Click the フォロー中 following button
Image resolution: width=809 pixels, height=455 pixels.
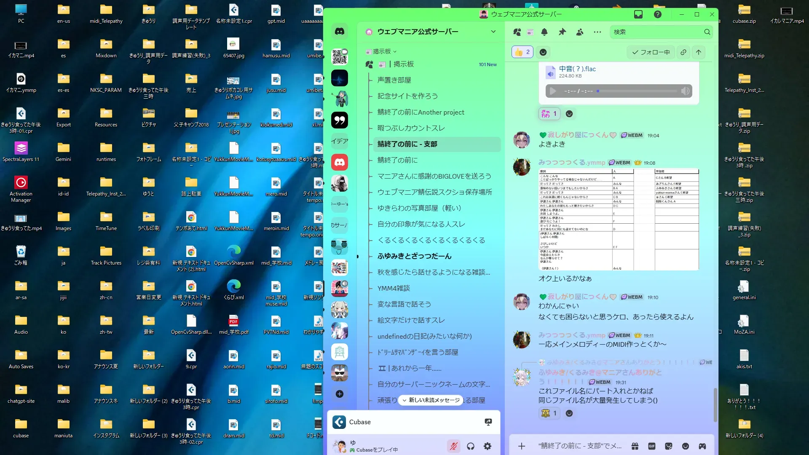[x=651, y=52]
